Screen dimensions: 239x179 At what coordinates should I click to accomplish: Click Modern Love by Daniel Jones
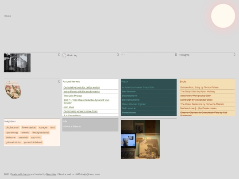(x=198, y=108)
